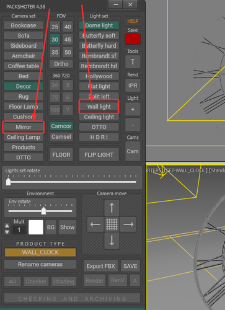Screen dimensions: 225x310
Task: Remove a light with the minus button
Action: click(x=133, y=125)
